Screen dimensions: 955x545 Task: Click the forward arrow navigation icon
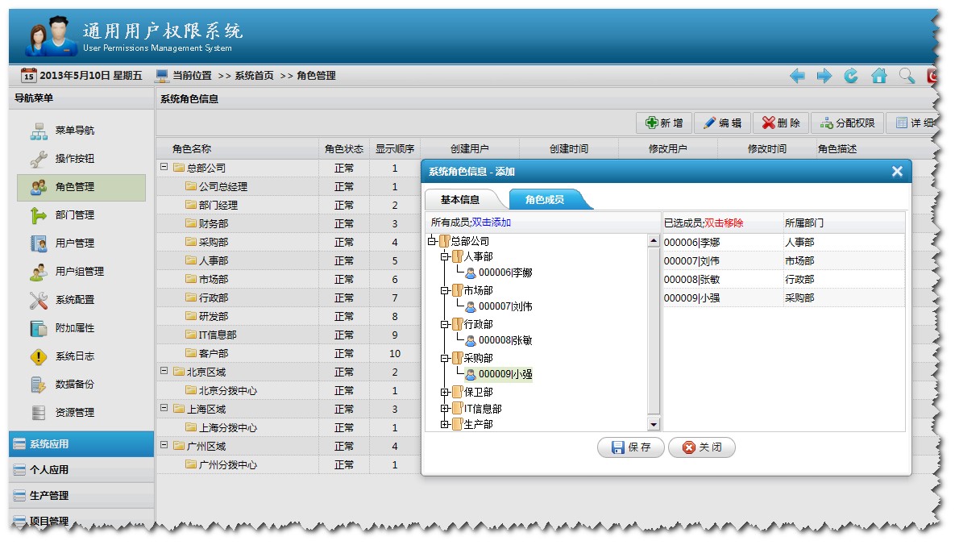coord(824,76)
